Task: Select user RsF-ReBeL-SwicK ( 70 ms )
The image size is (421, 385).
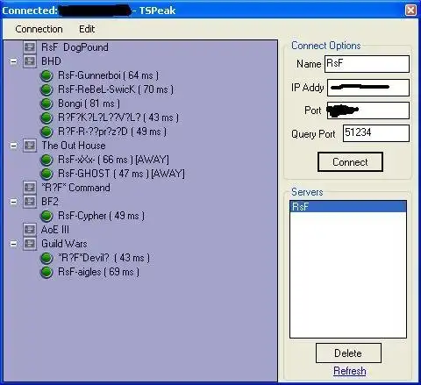Action: pyautogui.click(x=116, y=89)
